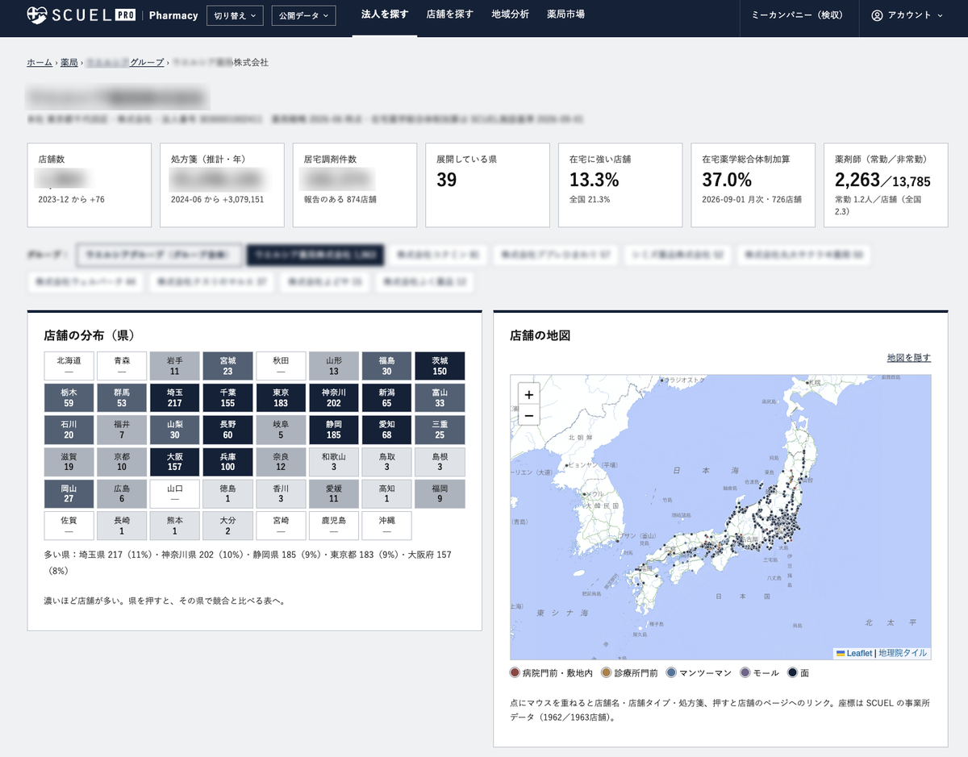Viewport: 968px width, 757px height.
Task: Open the 薬局 breadcrumb link
Action: click(x=69, y=62)
